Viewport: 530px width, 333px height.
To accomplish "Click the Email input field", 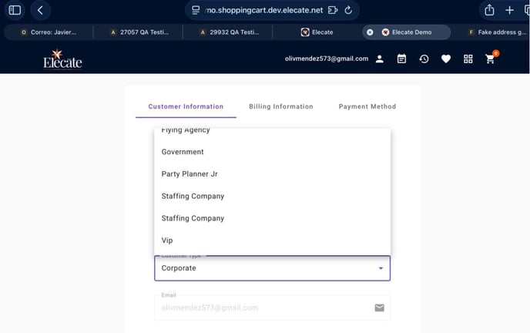I will click(x=262, y=308).
